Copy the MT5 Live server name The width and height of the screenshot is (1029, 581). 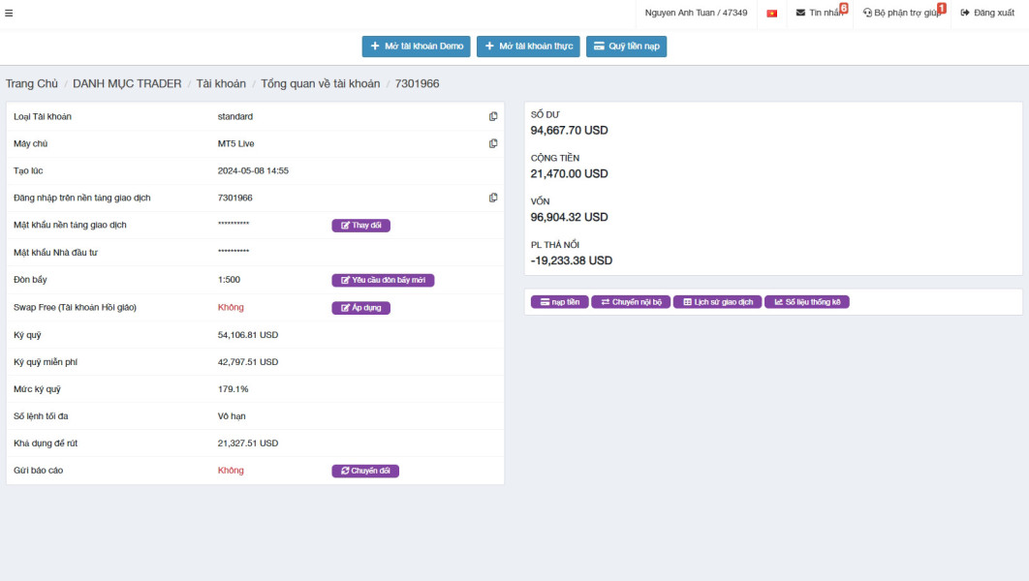[x=493, y=143]
